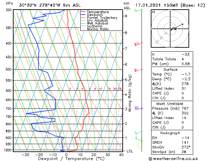This screenshot has height=161, width=208.
Task: Click the EH value -14
Action: click(x=186, y=138)
